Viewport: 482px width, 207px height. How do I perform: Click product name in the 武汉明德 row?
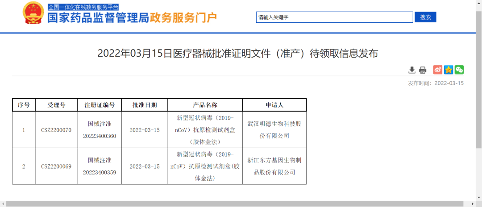tap(205, 130)
